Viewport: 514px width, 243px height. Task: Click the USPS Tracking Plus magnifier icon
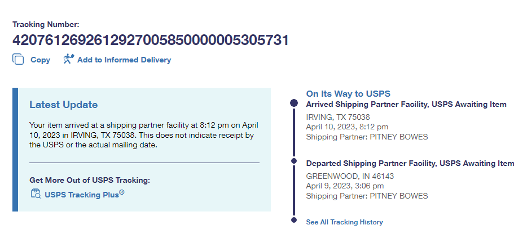[x=36, y=195]
